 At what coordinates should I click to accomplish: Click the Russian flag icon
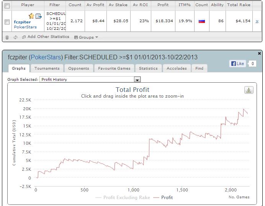pyautogui.click(x=202, y=21)
